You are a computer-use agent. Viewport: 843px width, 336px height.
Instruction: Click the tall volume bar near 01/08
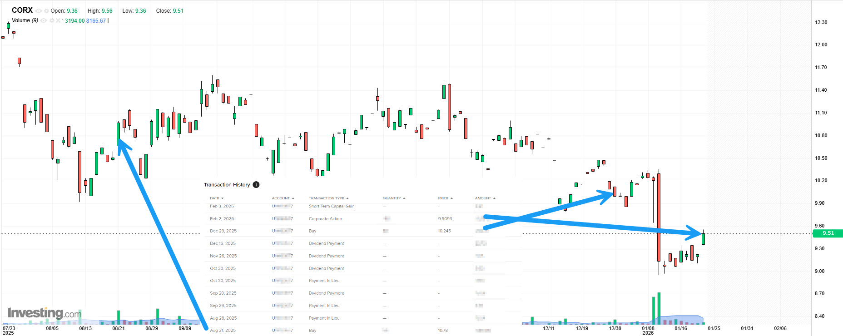(659, 308)
